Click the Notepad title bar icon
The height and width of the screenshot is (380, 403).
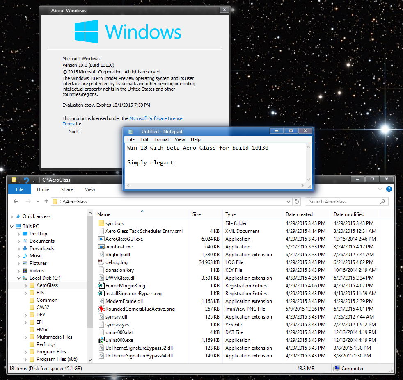[131, 132]
